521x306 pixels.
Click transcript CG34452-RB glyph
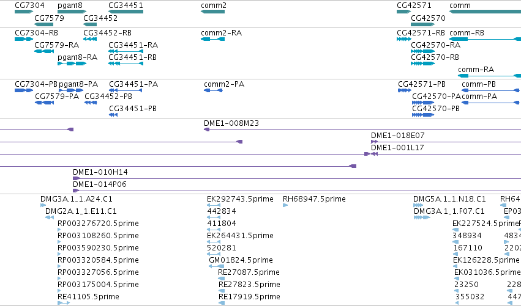(x=90, y=39)
